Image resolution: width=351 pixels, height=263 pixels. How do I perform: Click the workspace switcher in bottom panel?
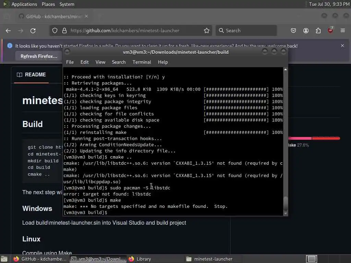pyautogui.click(x=312, y=259)
